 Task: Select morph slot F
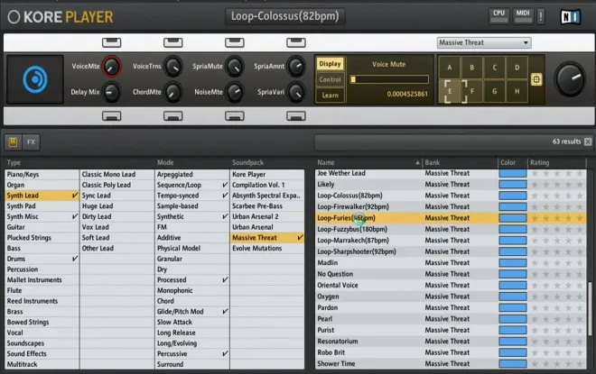pyautogui.click(x=471, y=91)
